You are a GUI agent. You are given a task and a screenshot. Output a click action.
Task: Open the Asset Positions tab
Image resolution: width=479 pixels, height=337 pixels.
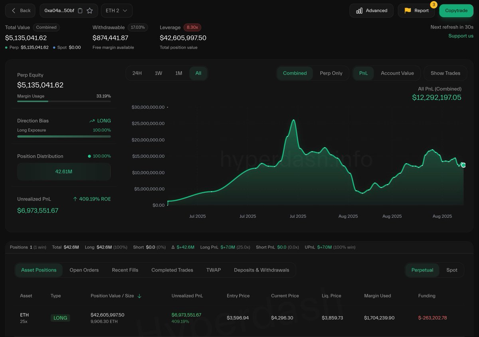pyautogui.click(x=39, y=270)
